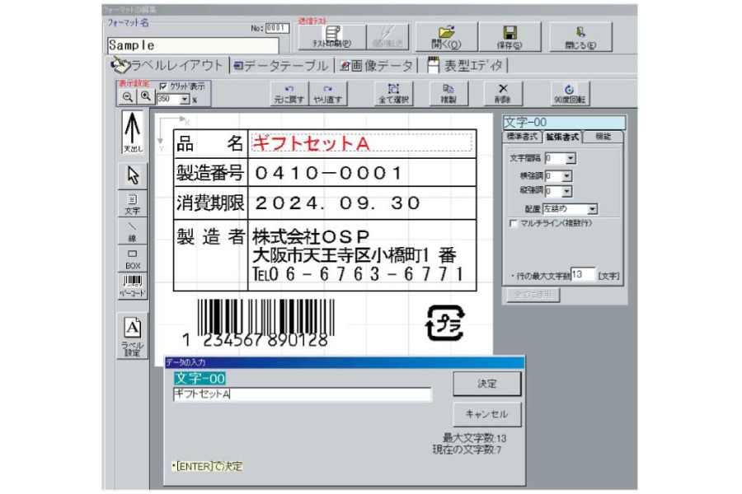Screen dimensions: 742x494
Task: Toggle グリッド表示 grid display checkbox
Action: tap(163, 86)
